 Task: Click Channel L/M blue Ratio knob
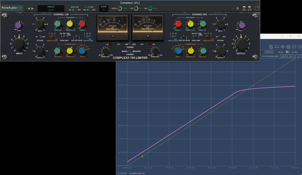82,51
